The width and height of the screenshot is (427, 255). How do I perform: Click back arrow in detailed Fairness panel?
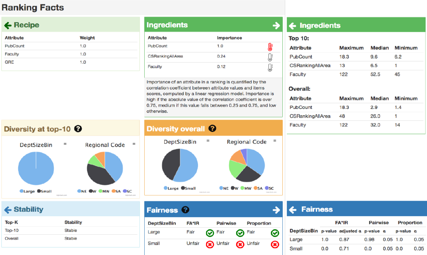[292, 209]
